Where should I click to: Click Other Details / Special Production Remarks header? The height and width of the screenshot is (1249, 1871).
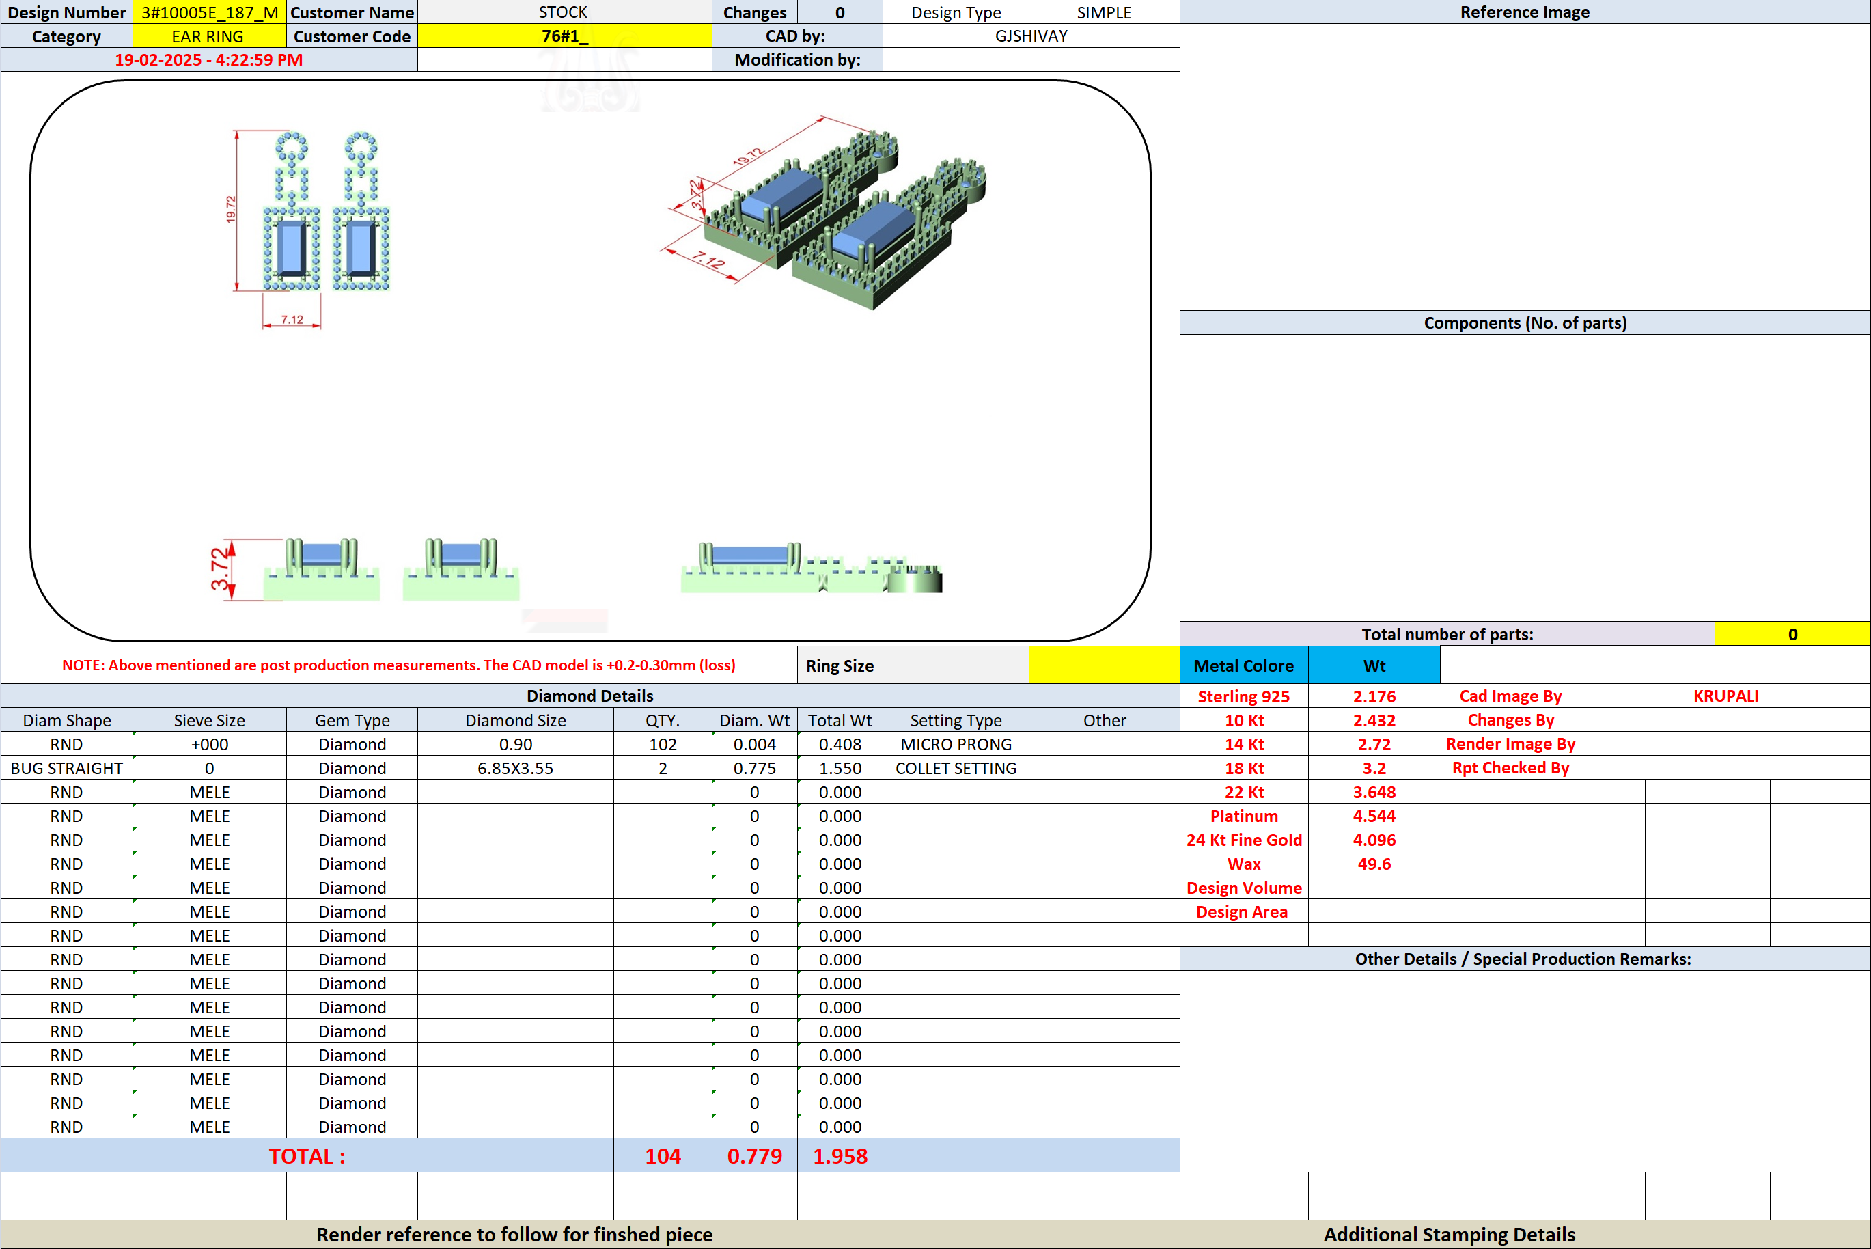(x=1525, y=958)
